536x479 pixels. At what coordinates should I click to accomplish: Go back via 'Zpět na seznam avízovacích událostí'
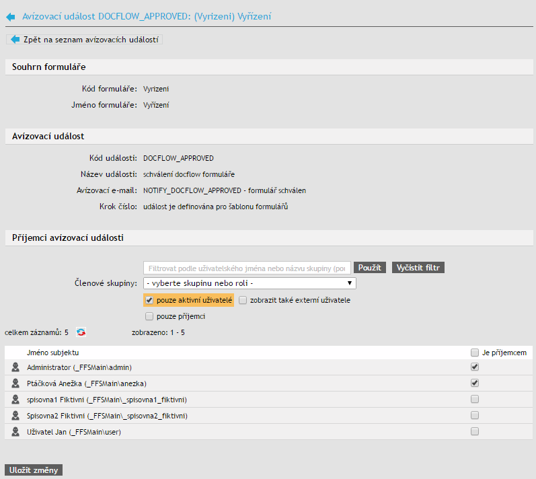[84, 40]
